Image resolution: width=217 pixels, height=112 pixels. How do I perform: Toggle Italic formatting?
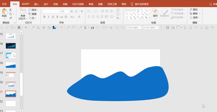49,17
